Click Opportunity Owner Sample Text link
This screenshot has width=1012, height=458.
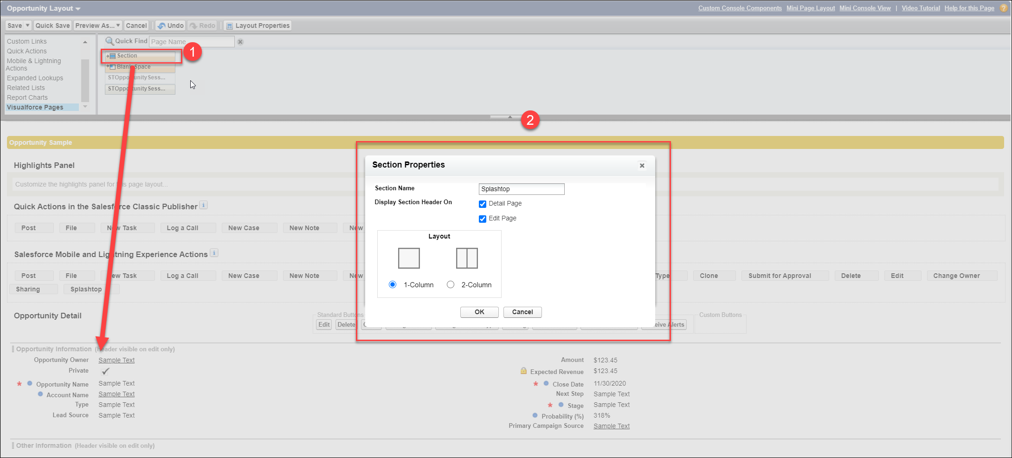tap(116, 360)
